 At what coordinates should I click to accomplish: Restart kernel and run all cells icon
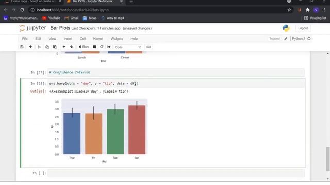109,47
